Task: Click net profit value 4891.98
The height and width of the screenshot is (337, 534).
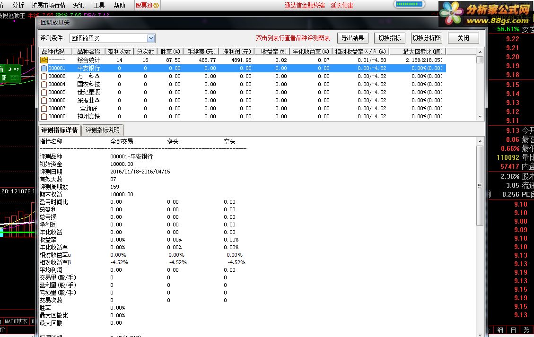Action: tap(241, 60)
